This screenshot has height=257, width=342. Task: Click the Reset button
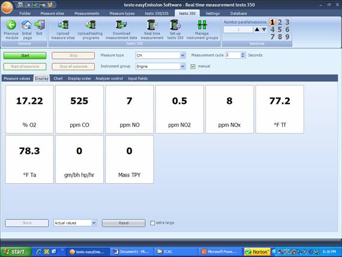(x=124, y=223)
